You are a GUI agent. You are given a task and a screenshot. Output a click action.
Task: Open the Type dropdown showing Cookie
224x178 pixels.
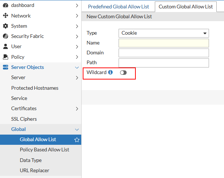click(164, 33)
